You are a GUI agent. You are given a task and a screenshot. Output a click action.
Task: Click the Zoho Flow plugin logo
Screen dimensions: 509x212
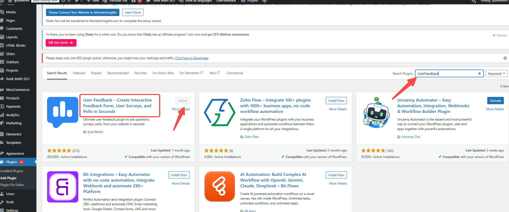(x=219, y=112)
